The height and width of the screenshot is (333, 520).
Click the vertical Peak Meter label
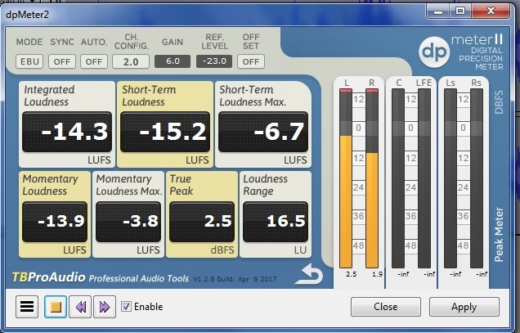coord(499,234)
